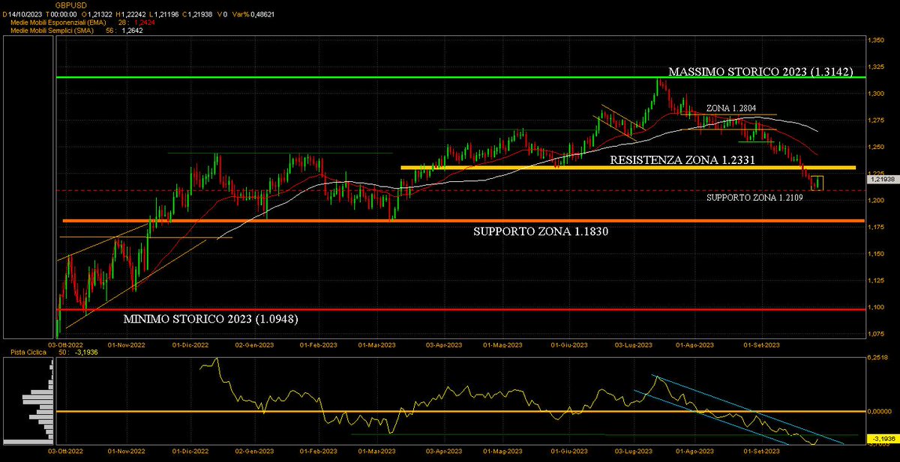The width and height of the screenshot is (900, 462).
Task: Click the 1,075 price axis label
Action: coord(876,335)
